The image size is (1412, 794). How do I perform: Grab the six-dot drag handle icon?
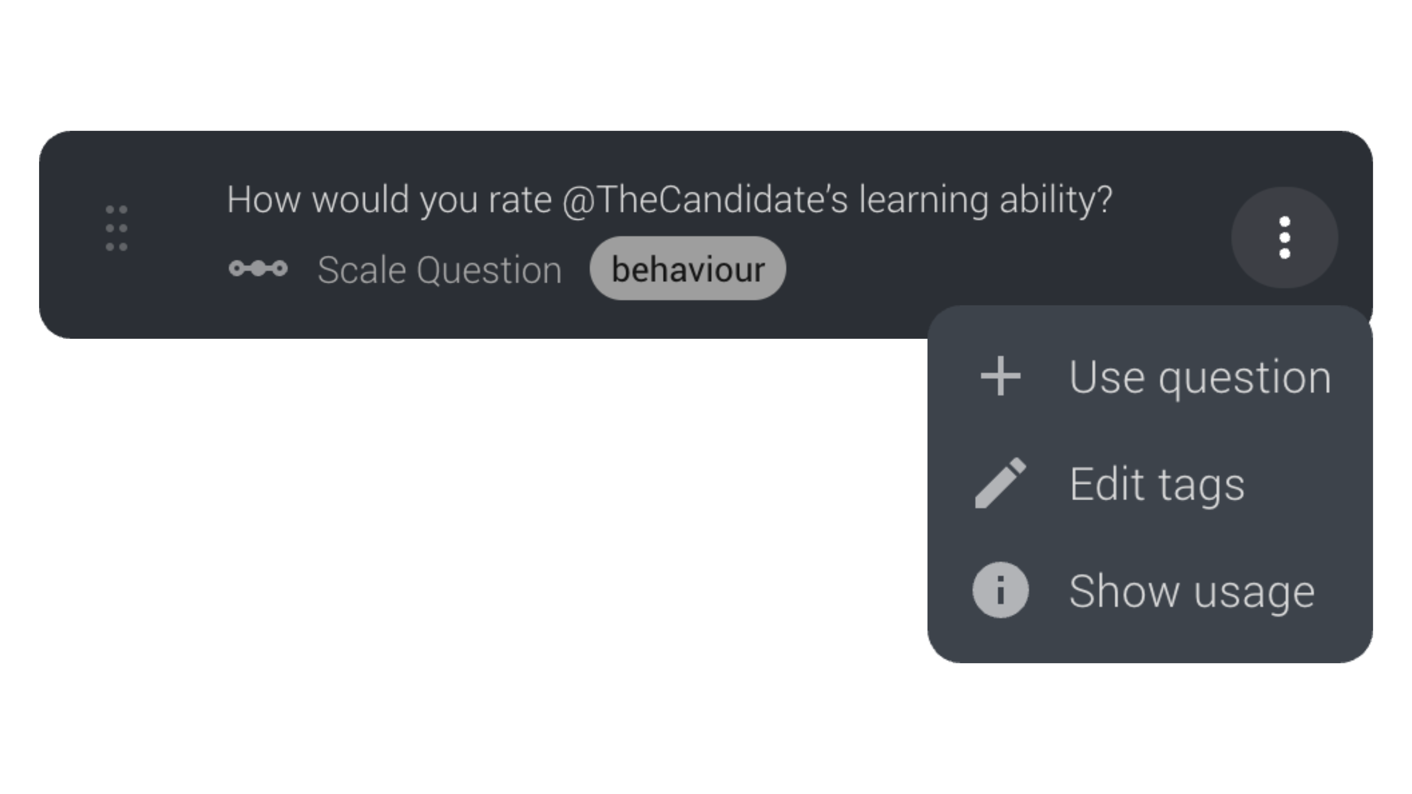pyautogui.click(x=116, y=228)
